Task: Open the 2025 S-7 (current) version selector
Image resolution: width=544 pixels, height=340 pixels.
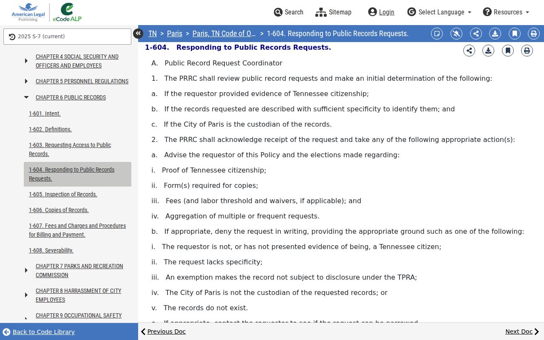Action: pyautogui.click(x=67, y=37)
